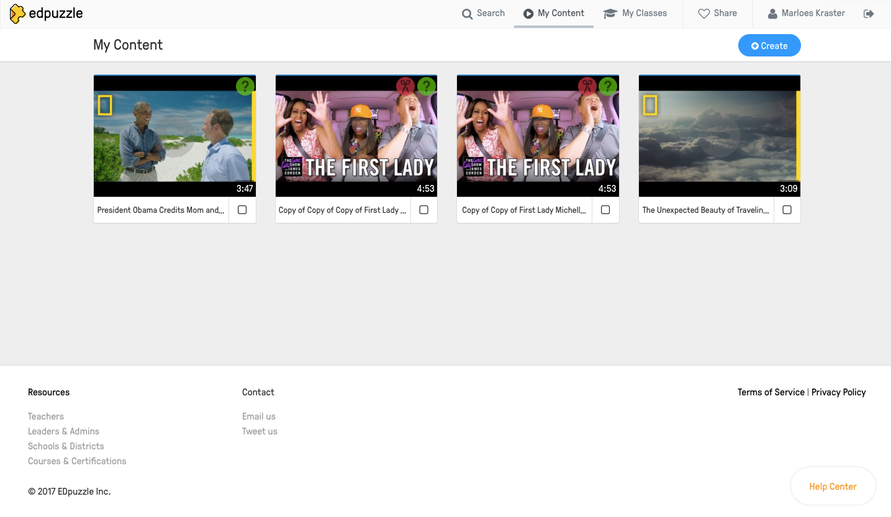Image resolution: width=891 pixels, height=517 pixels.
Task: Click the title "President Obama Credits Mom and..."
Action: (161, 210)
